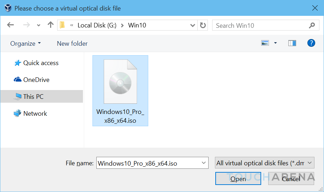Click the Back navigation arrow

click(x=11, y=25)
